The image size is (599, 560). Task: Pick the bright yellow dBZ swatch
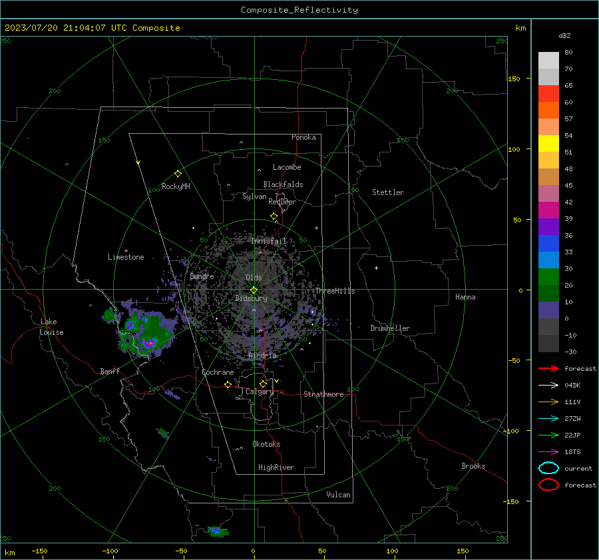point(548,144)
